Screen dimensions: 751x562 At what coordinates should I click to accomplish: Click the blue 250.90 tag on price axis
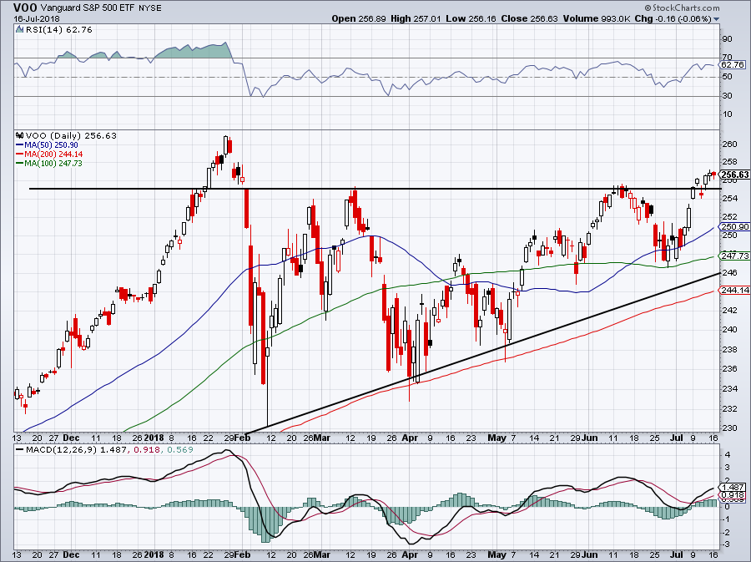tap(734, 227)
